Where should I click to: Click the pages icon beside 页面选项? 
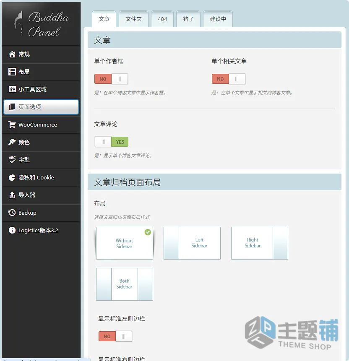tap(12, 107)
